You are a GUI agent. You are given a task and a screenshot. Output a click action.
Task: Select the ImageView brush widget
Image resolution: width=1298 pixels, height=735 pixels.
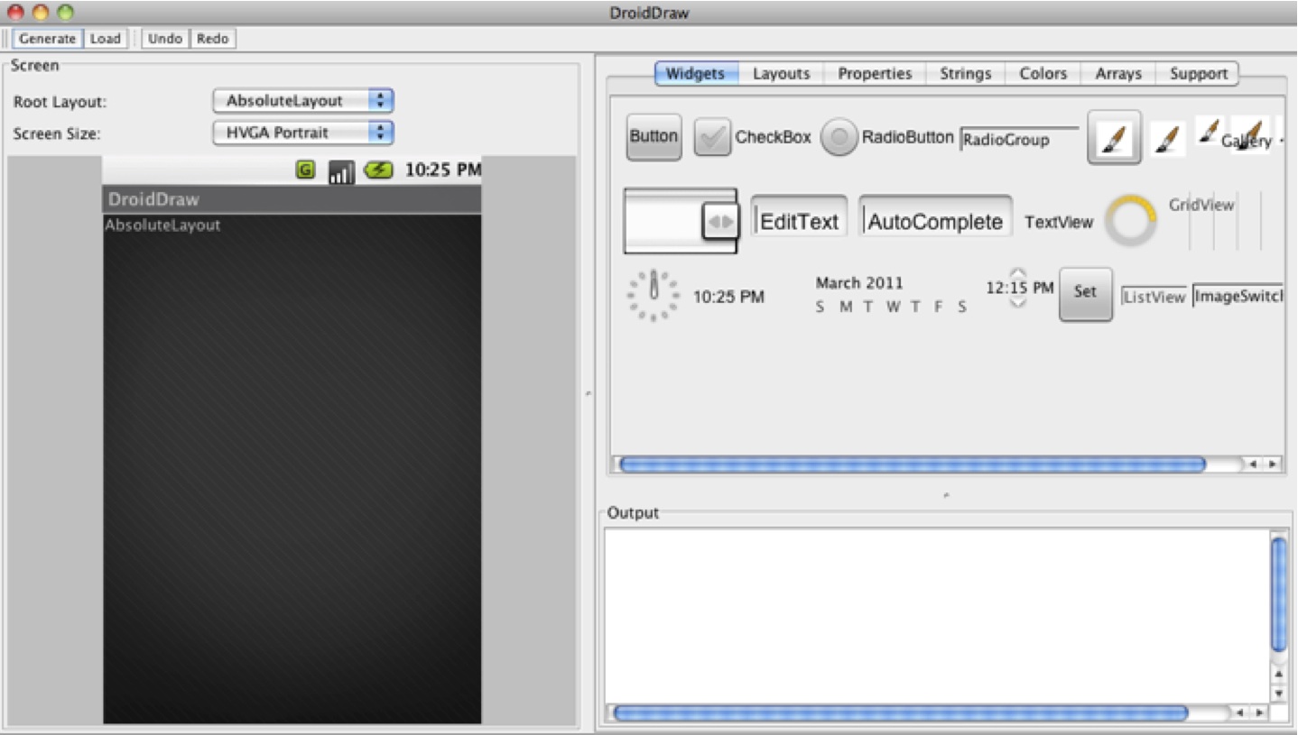point(1167,139)
